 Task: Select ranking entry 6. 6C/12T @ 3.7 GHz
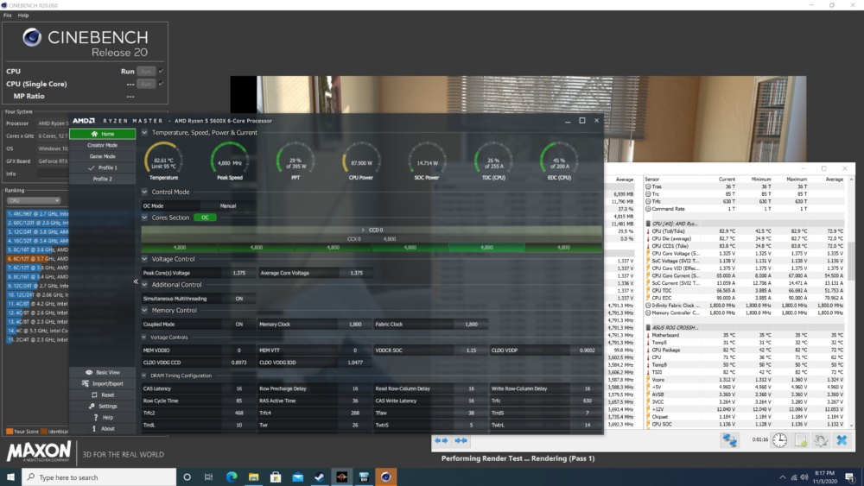(x=37, y=259)
